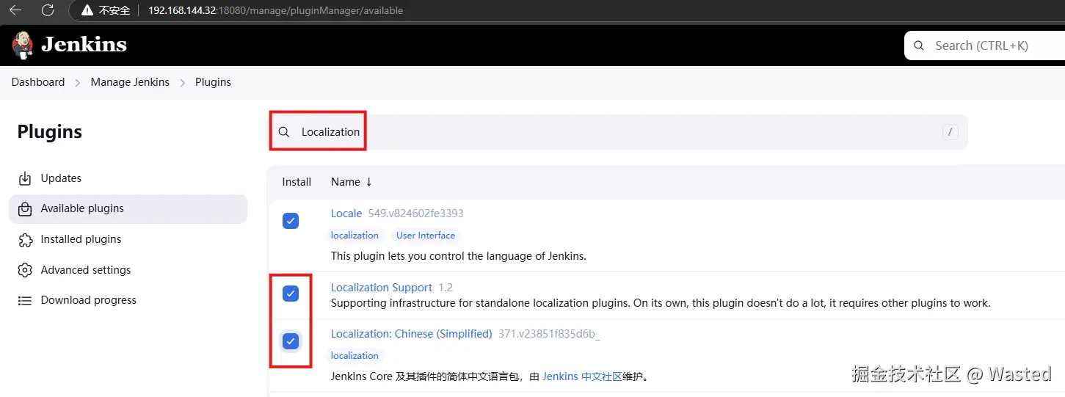Sort plugins by the Name column
The height and width of the screenshot is (397, 1065).
(352, 182)
